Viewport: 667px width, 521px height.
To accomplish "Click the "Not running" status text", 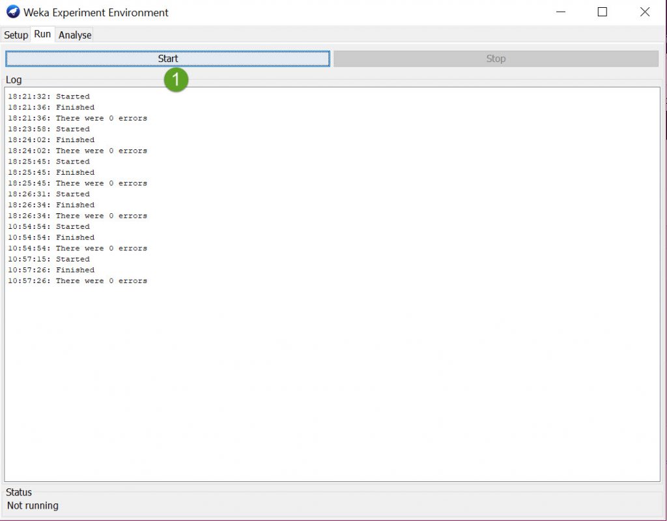I will pos(33,505).
